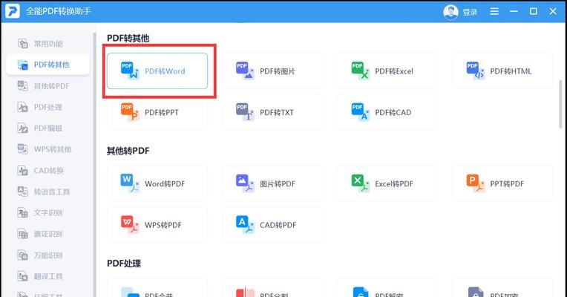Viewport: 567px width, 297px height.
Task: Launch the 图片转PDF converter
Action: 272,183
